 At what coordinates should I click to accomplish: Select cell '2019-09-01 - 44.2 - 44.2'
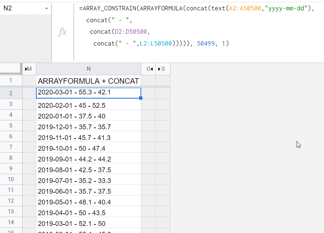(x=89, y=158)
